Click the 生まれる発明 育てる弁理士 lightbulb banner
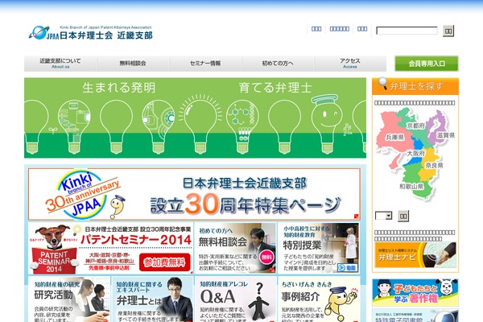 coord(196,118)
